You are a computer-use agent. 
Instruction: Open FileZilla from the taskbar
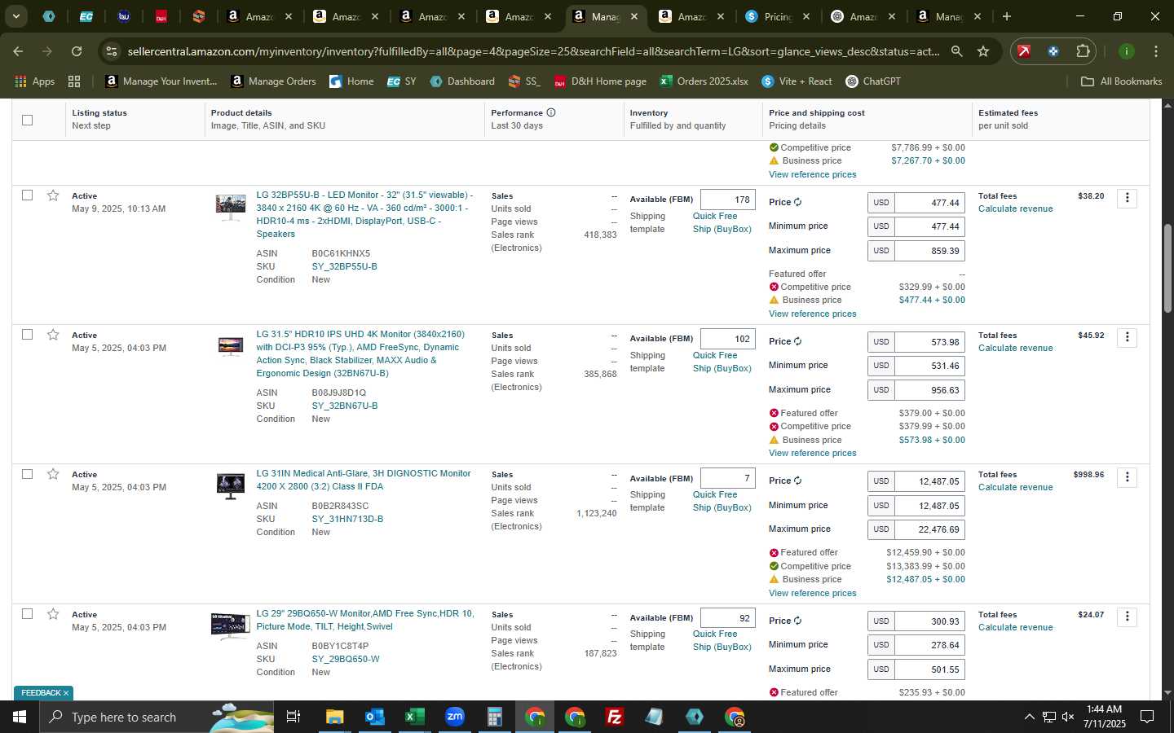coord(615,717)
